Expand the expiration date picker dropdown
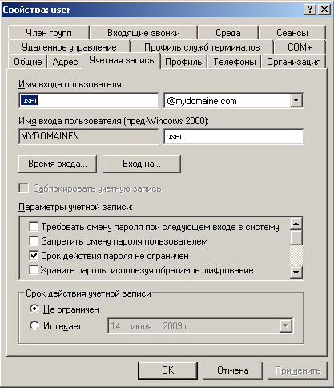This screenshot has height=388, width=334. pyautogui.click(x=285, y=325)
